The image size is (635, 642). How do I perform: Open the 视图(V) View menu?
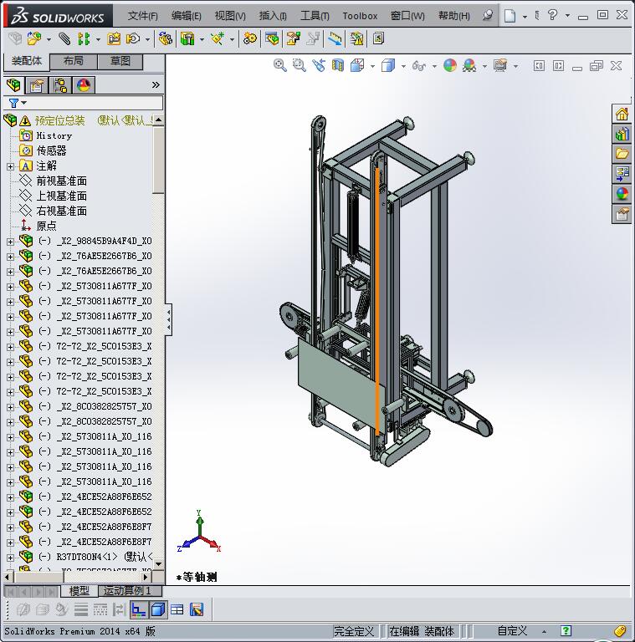point(230,16)
